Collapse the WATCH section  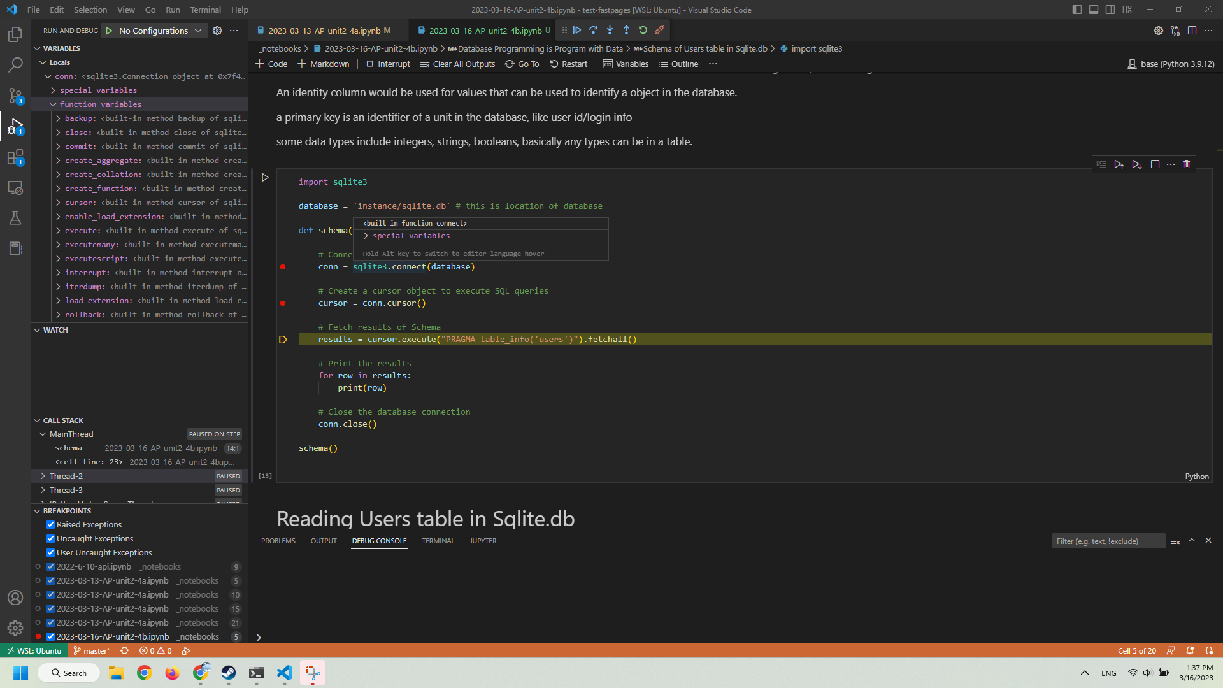pyautogui.click(x=37, y=330)
